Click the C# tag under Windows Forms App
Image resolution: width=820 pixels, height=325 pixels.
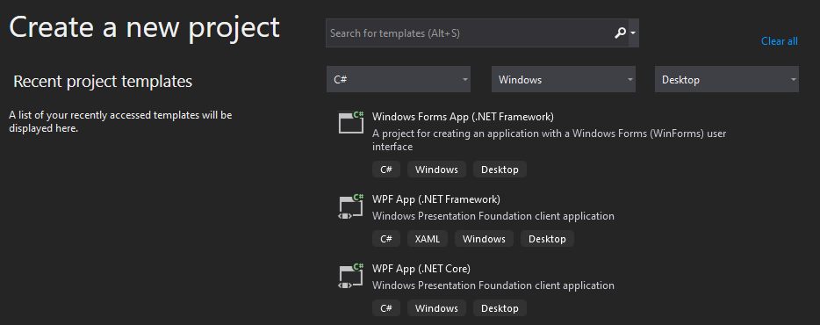(x=386, y=170)
